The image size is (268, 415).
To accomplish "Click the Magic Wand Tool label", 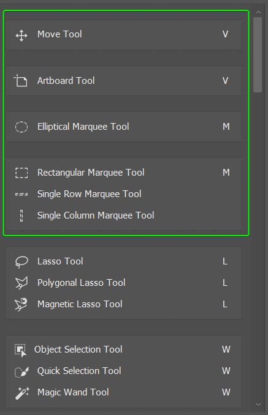I will (x=73, y=392).
